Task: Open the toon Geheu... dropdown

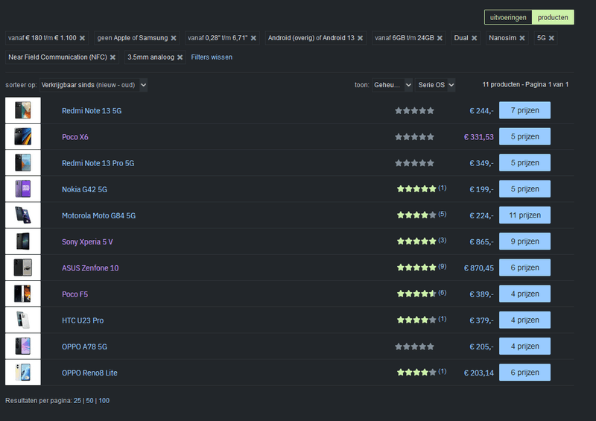Action: tap(392, 85)
